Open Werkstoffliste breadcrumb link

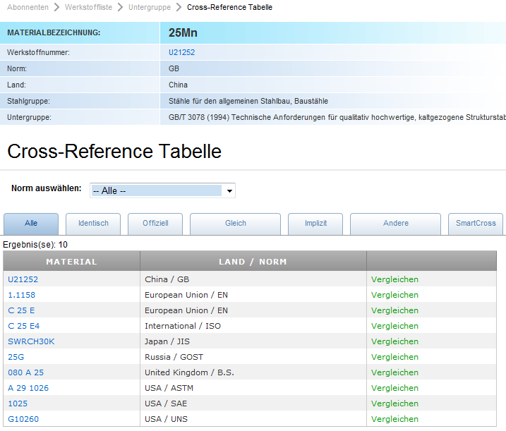[x=88, y=7]
